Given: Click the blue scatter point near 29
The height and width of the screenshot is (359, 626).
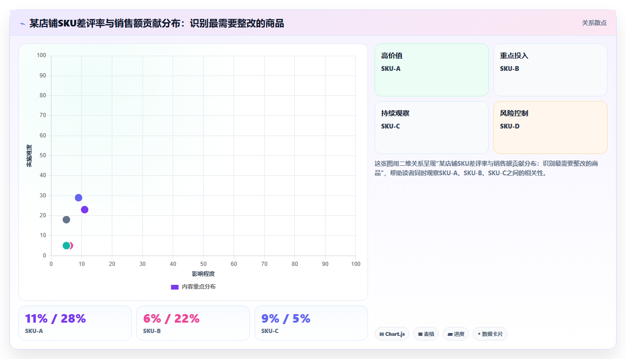Looking at the screenshot, I should (78, 197).
